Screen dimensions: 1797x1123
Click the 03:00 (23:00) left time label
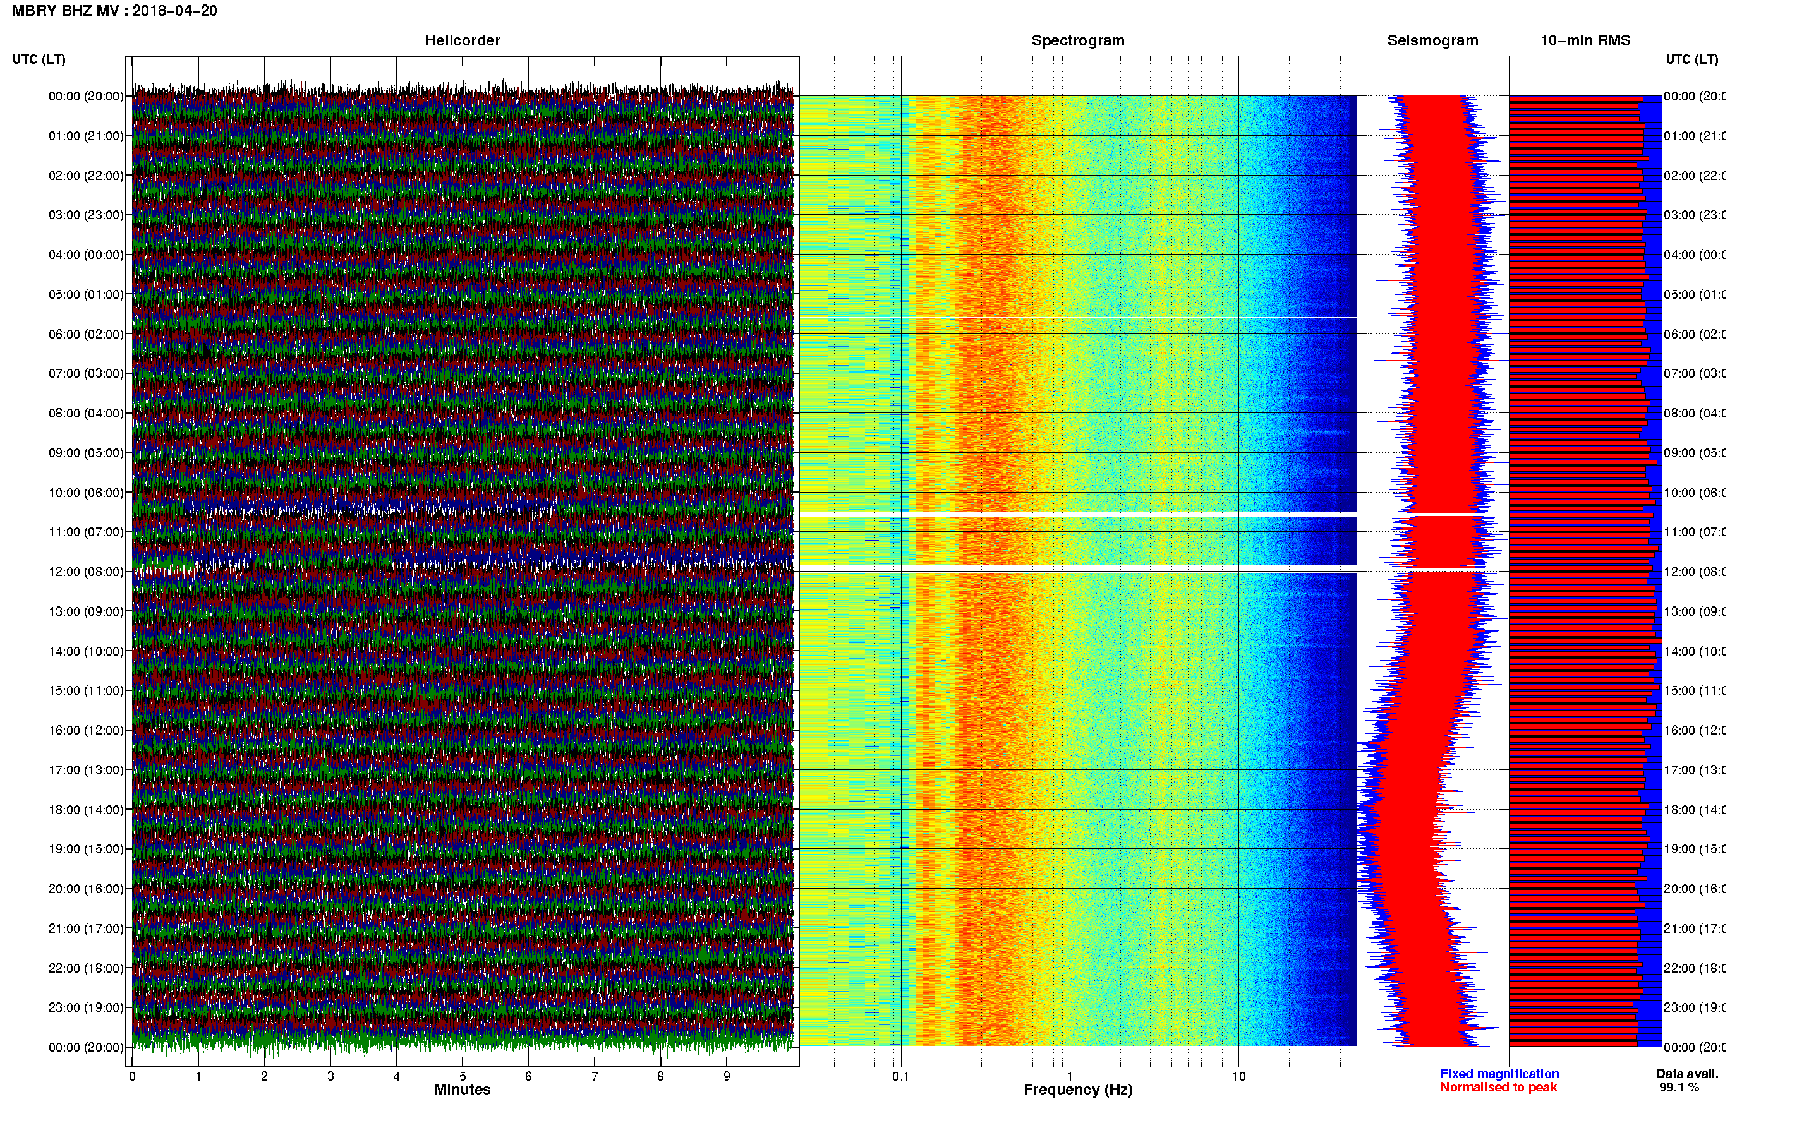coord(86,215)
